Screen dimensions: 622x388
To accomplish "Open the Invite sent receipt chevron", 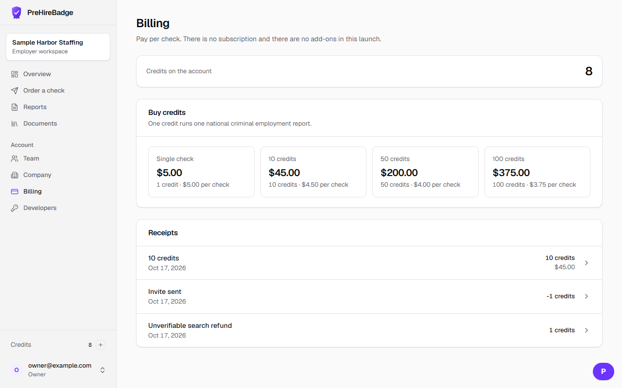I will pyautogui.click(x=587, y=296).
